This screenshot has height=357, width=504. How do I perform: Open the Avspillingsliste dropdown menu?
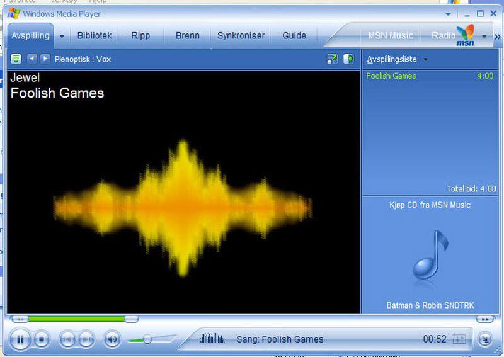click(x=425, y=60)
